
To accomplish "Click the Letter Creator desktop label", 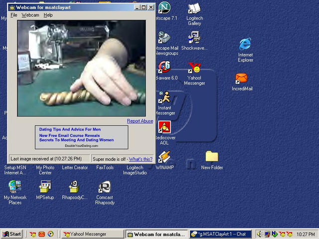I will pos(75,168).
